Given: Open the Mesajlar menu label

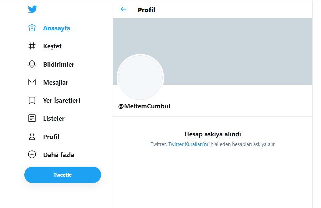Looking at the screenshot, I should pyautogui.click(x=56, y=82).
